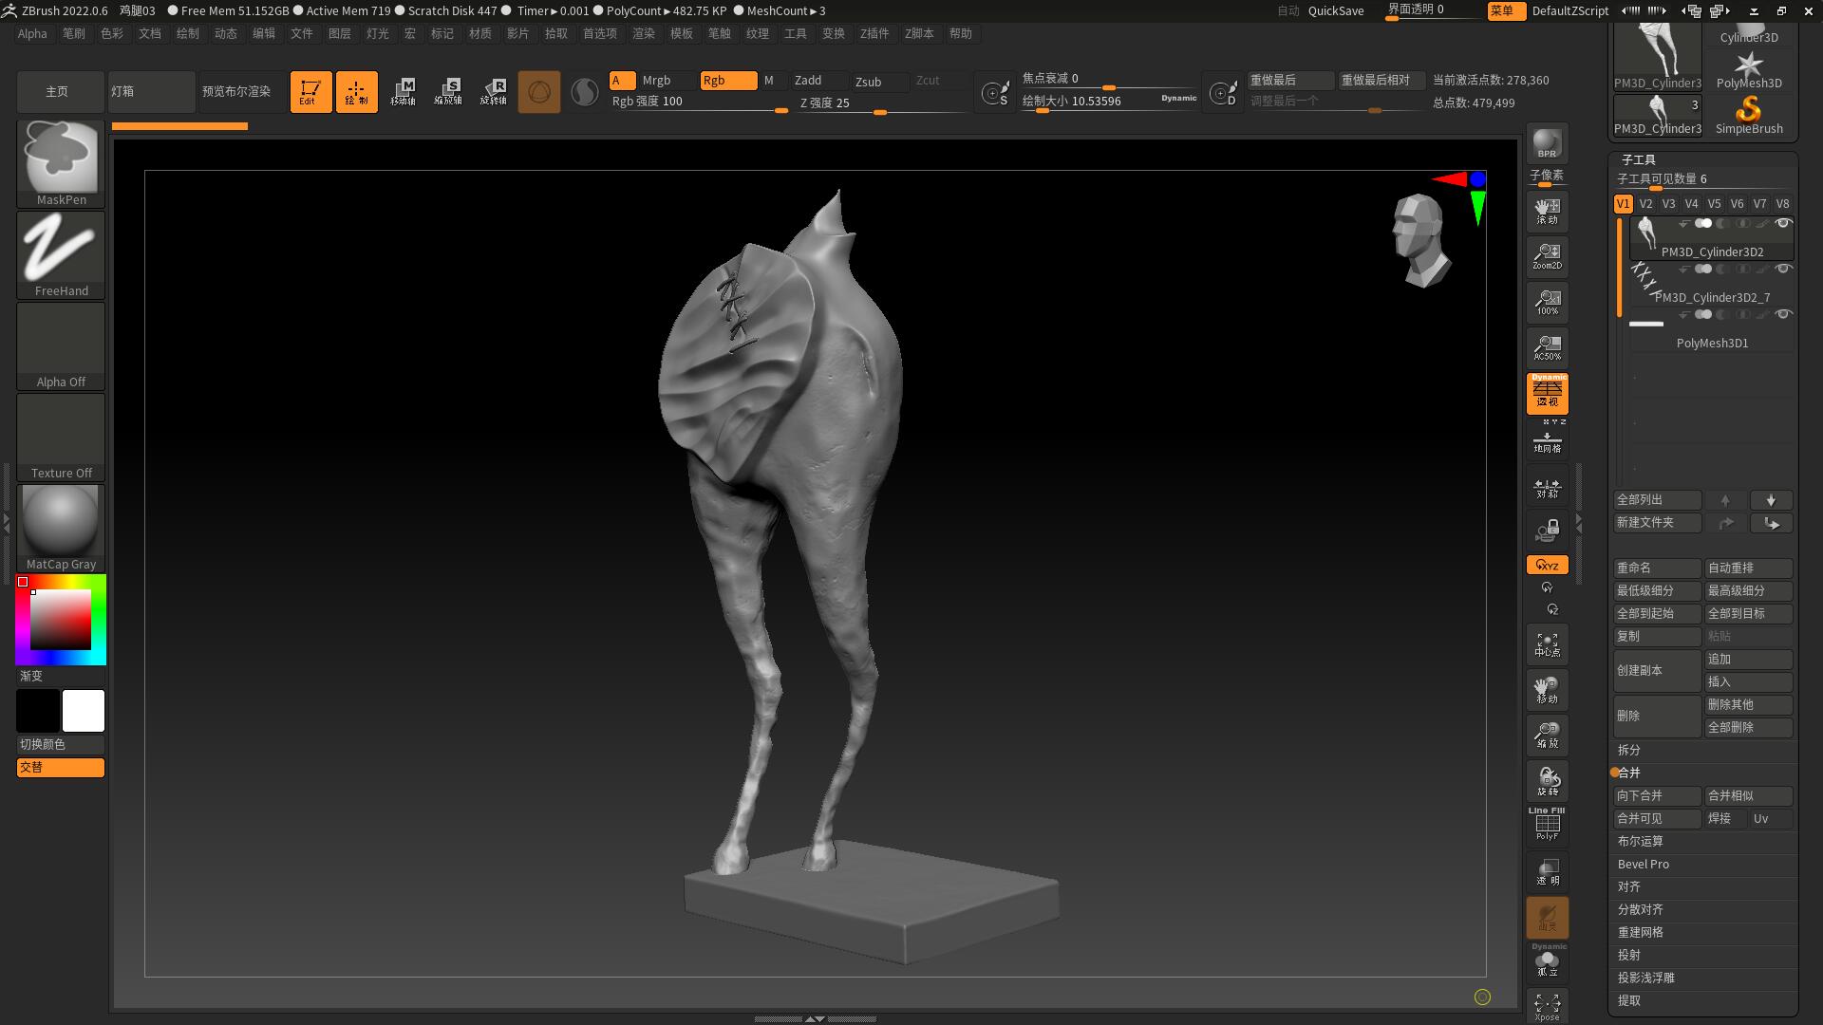The image size is (1823, 1025).
Task: Activate transparency (透明) mode
Action: click(x=1547, y=869)
